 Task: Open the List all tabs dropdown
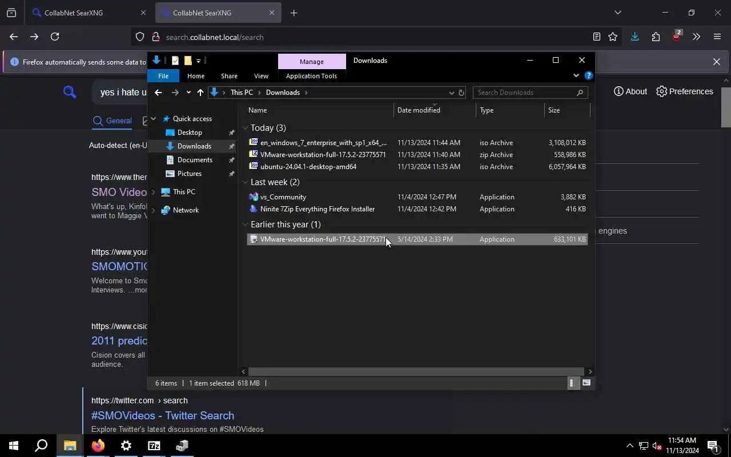pos(617,13)
